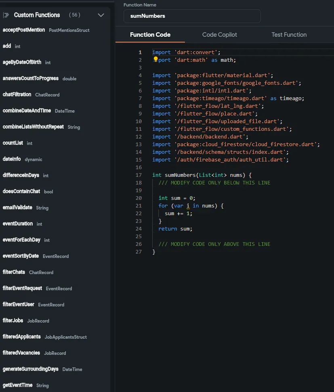The image size is (334, 392).
Task: Click the place.dart import line
Action: pyautogui.click(x=205, y=113)
